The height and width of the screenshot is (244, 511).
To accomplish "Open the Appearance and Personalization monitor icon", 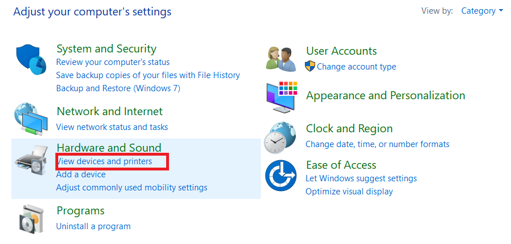I will (x=281, y=96).
